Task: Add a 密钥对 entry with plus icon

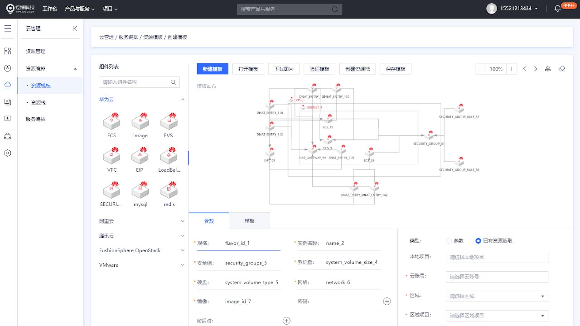Action: click(286, 321)
